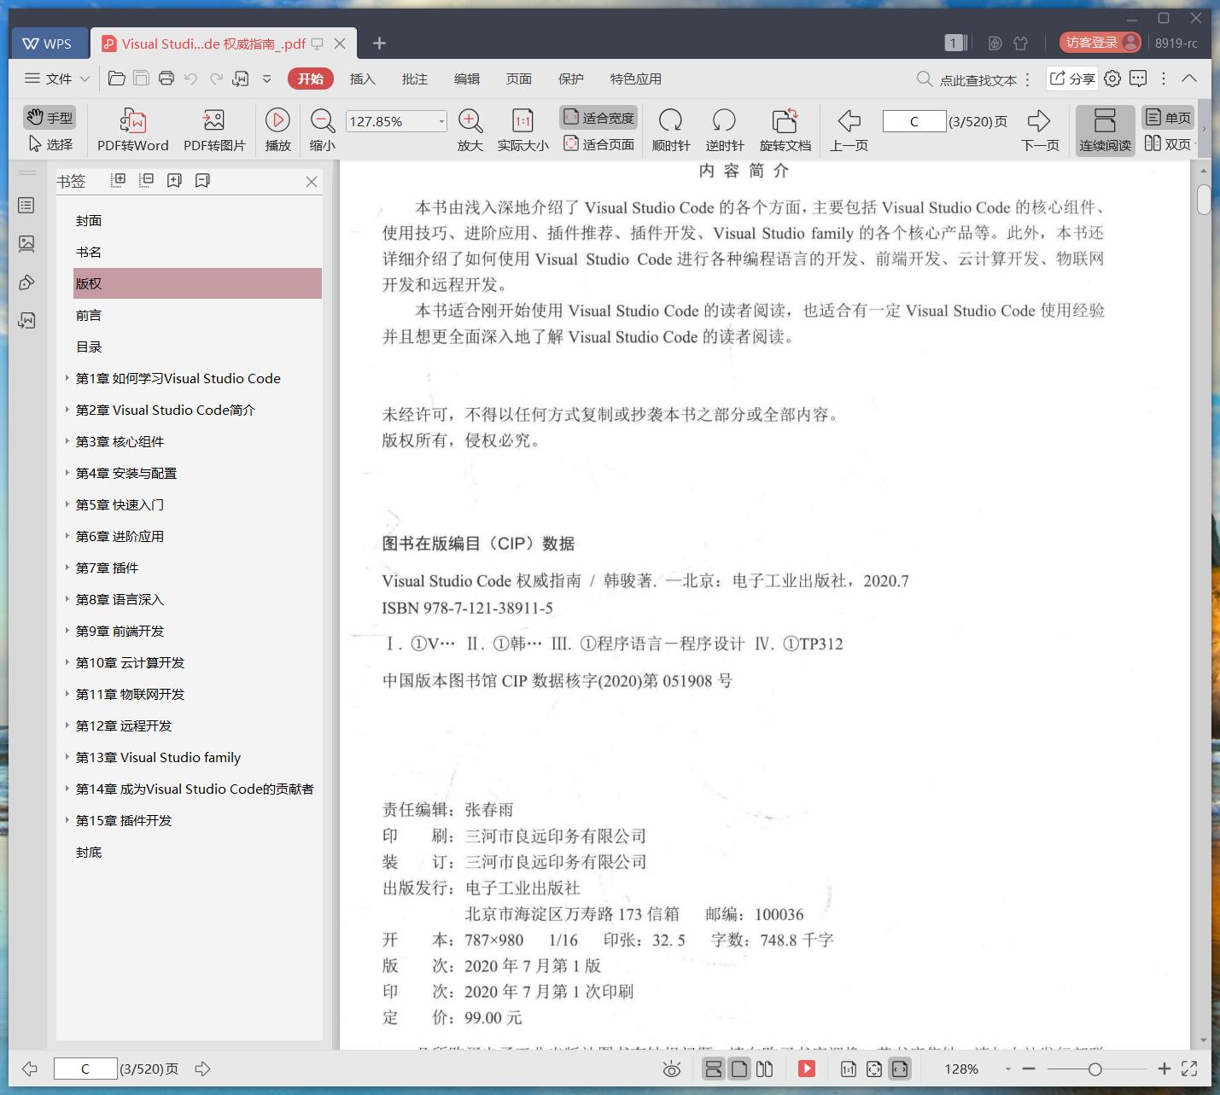Open the PDF转Word converter
The height and width of the screenshot is (1095, 1220).
[x=133, y=130]
